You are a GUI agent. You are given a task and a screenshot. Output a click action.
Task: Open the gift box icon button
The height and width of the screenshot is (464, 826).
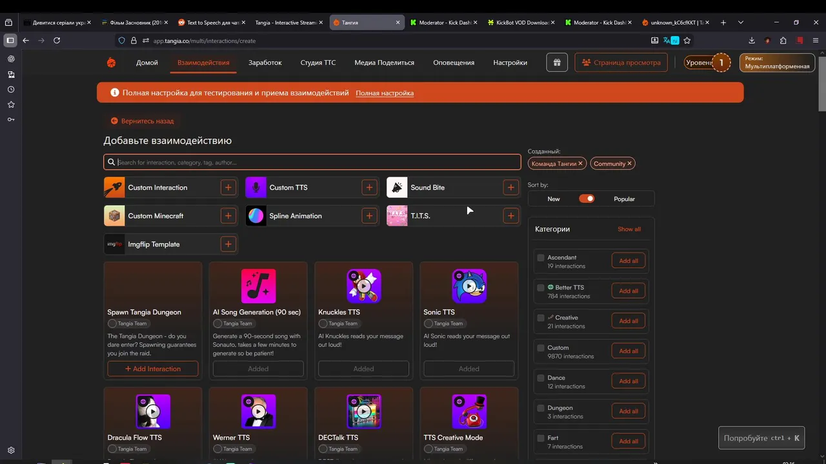coord(557,63)
